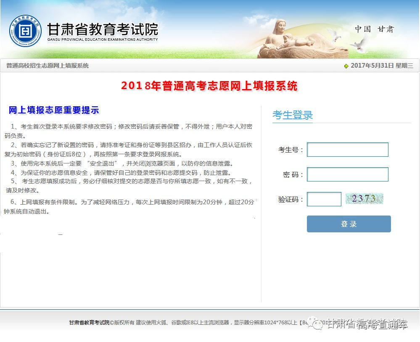Screen dimensions: 420x342
Task: Click the 2017年5月31日 星期三 date text
Action: pos(382,66)
